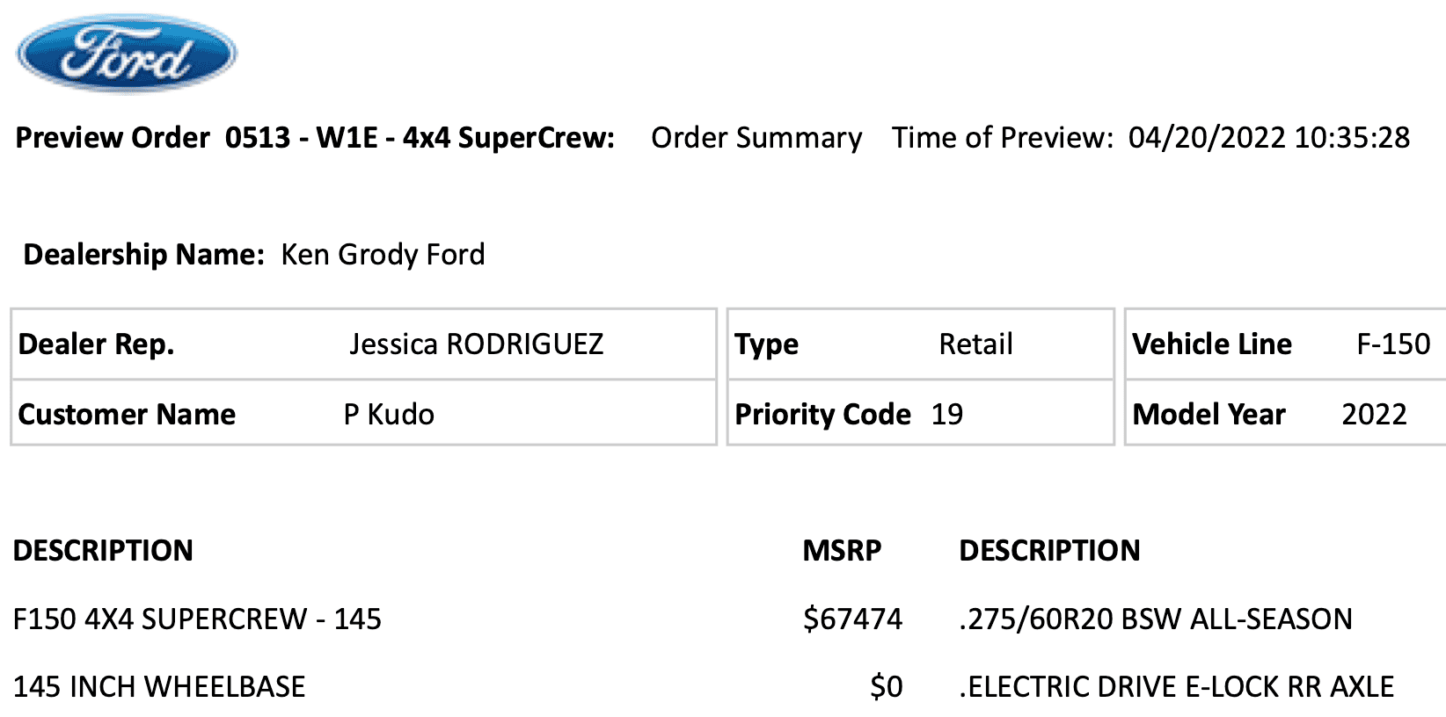Click the Retail type value
Image resolution: width=1446 pixels, height=717 pixels.
pyautogui.click(x=975, y=344)
